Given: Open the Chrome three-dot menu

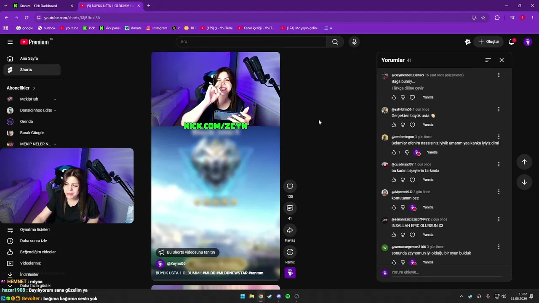Looking at the screenshot, I should click(x=533, y=18).
